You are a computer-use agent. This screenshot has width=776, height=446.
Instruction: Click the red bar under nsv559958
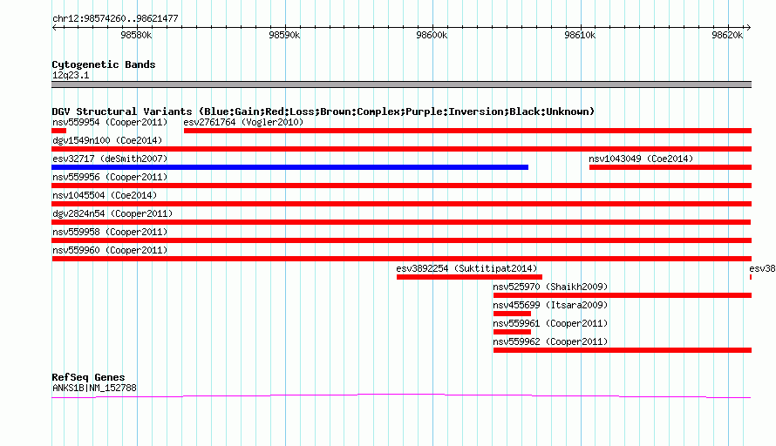click(x=402, y=240)
